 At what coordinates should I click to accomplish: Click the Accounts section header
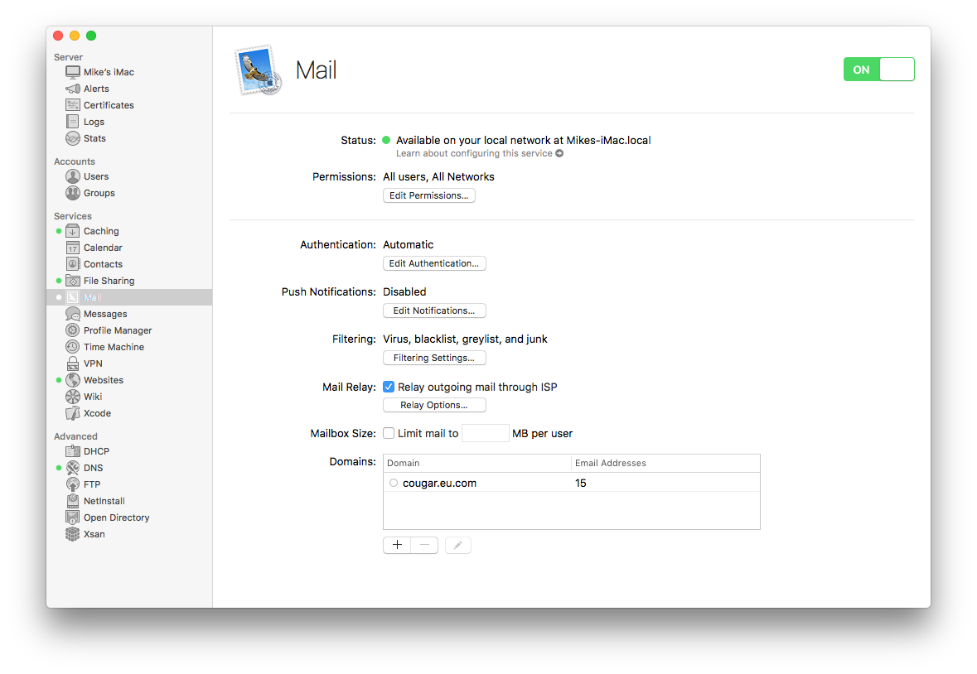coord(74,161)
